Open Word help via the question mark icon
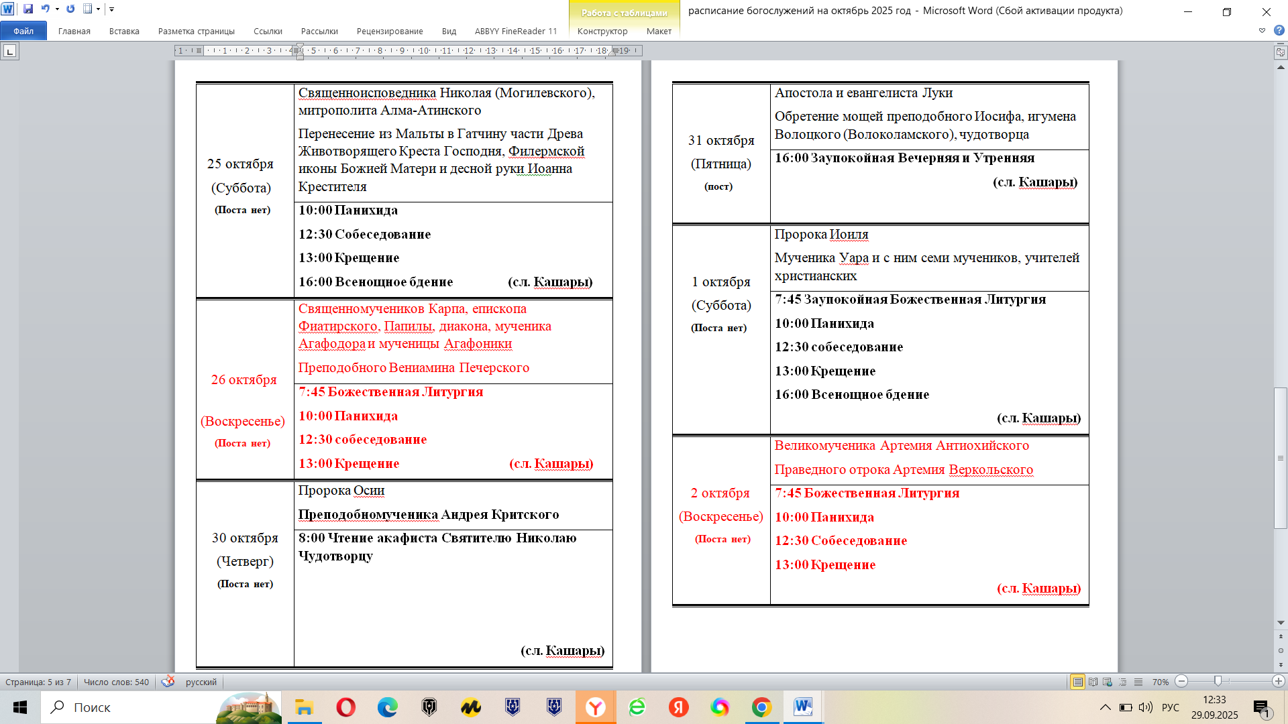The height and width of the screenshot is (724, 1288). click(1279, 30)
